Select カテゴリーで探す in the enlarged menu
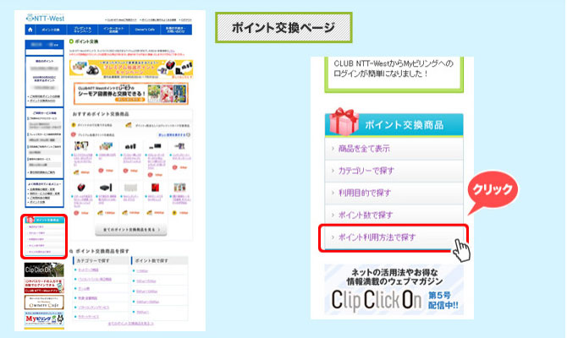 point(394,171)
